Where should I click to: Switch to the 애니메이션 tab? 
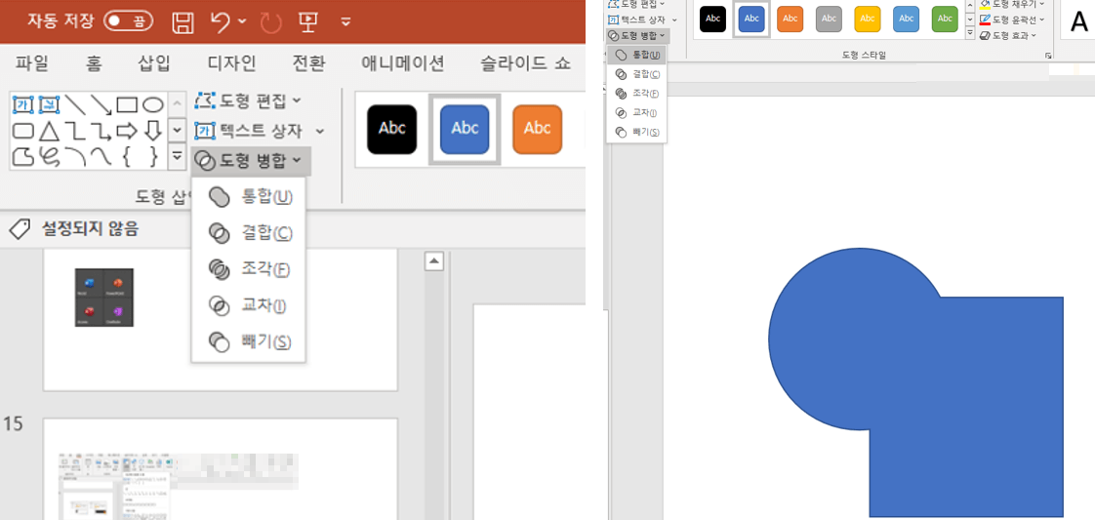pos(402,64)
